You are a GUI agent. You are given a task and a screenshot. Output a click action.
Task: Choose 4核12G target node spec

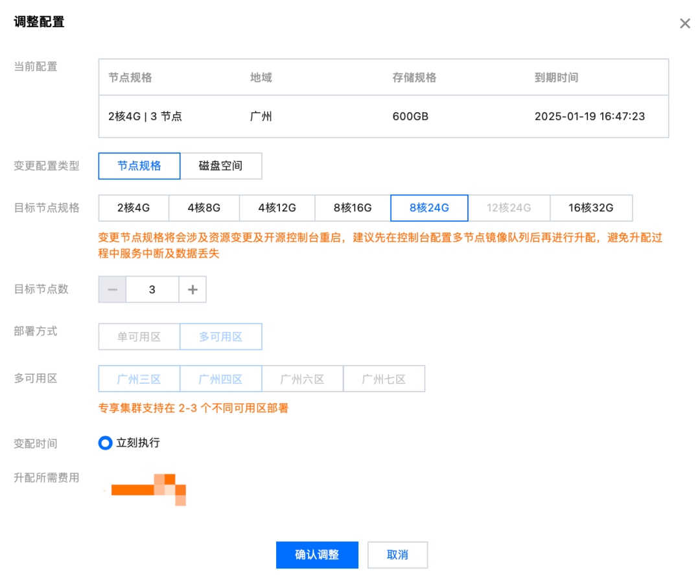click(x=277, y=208)
